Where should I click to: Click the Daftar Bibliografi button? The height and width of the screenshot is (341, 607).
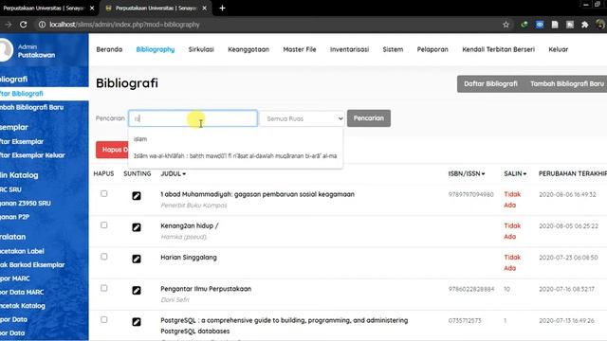(490, 84)
